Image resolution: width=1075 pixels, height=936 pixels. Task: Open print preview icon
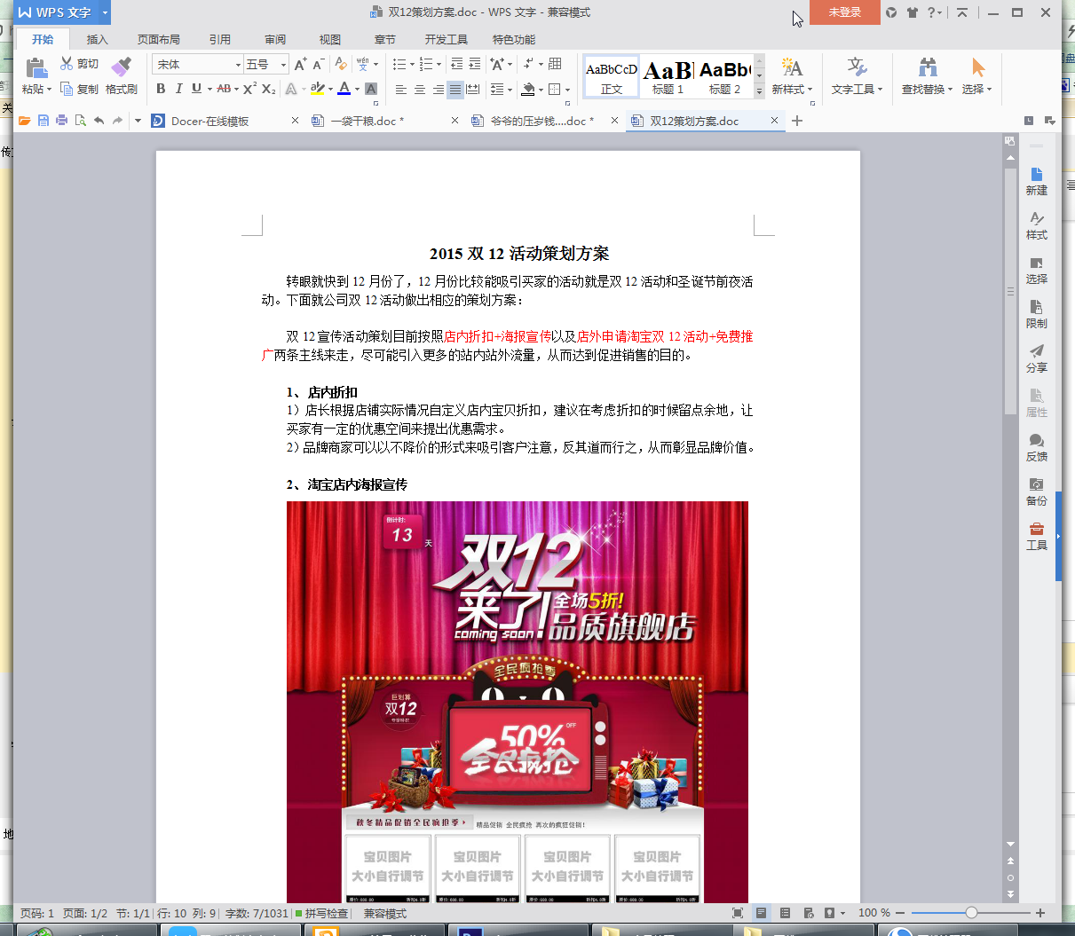coord(81,121)
